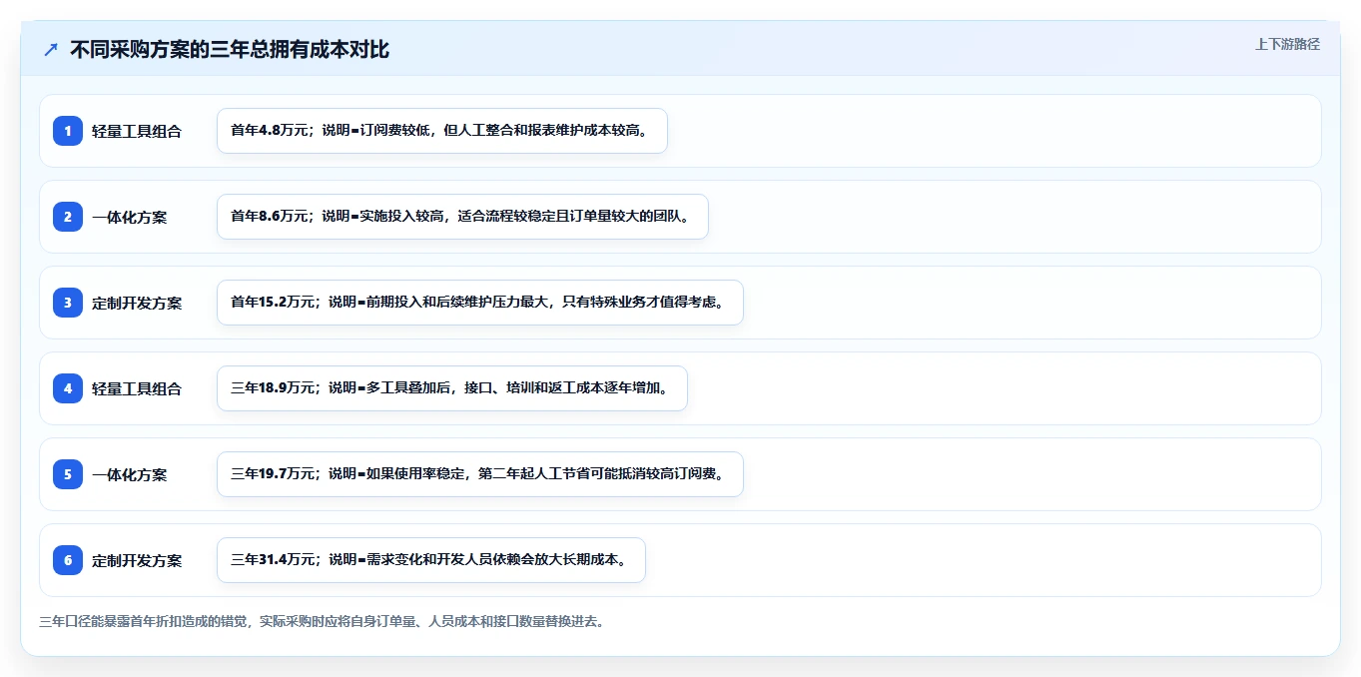The height and width of the screenshot is (677, 1361).
Task: Click 轻量工具组合 label in row 4
Action: click(137, 388)
